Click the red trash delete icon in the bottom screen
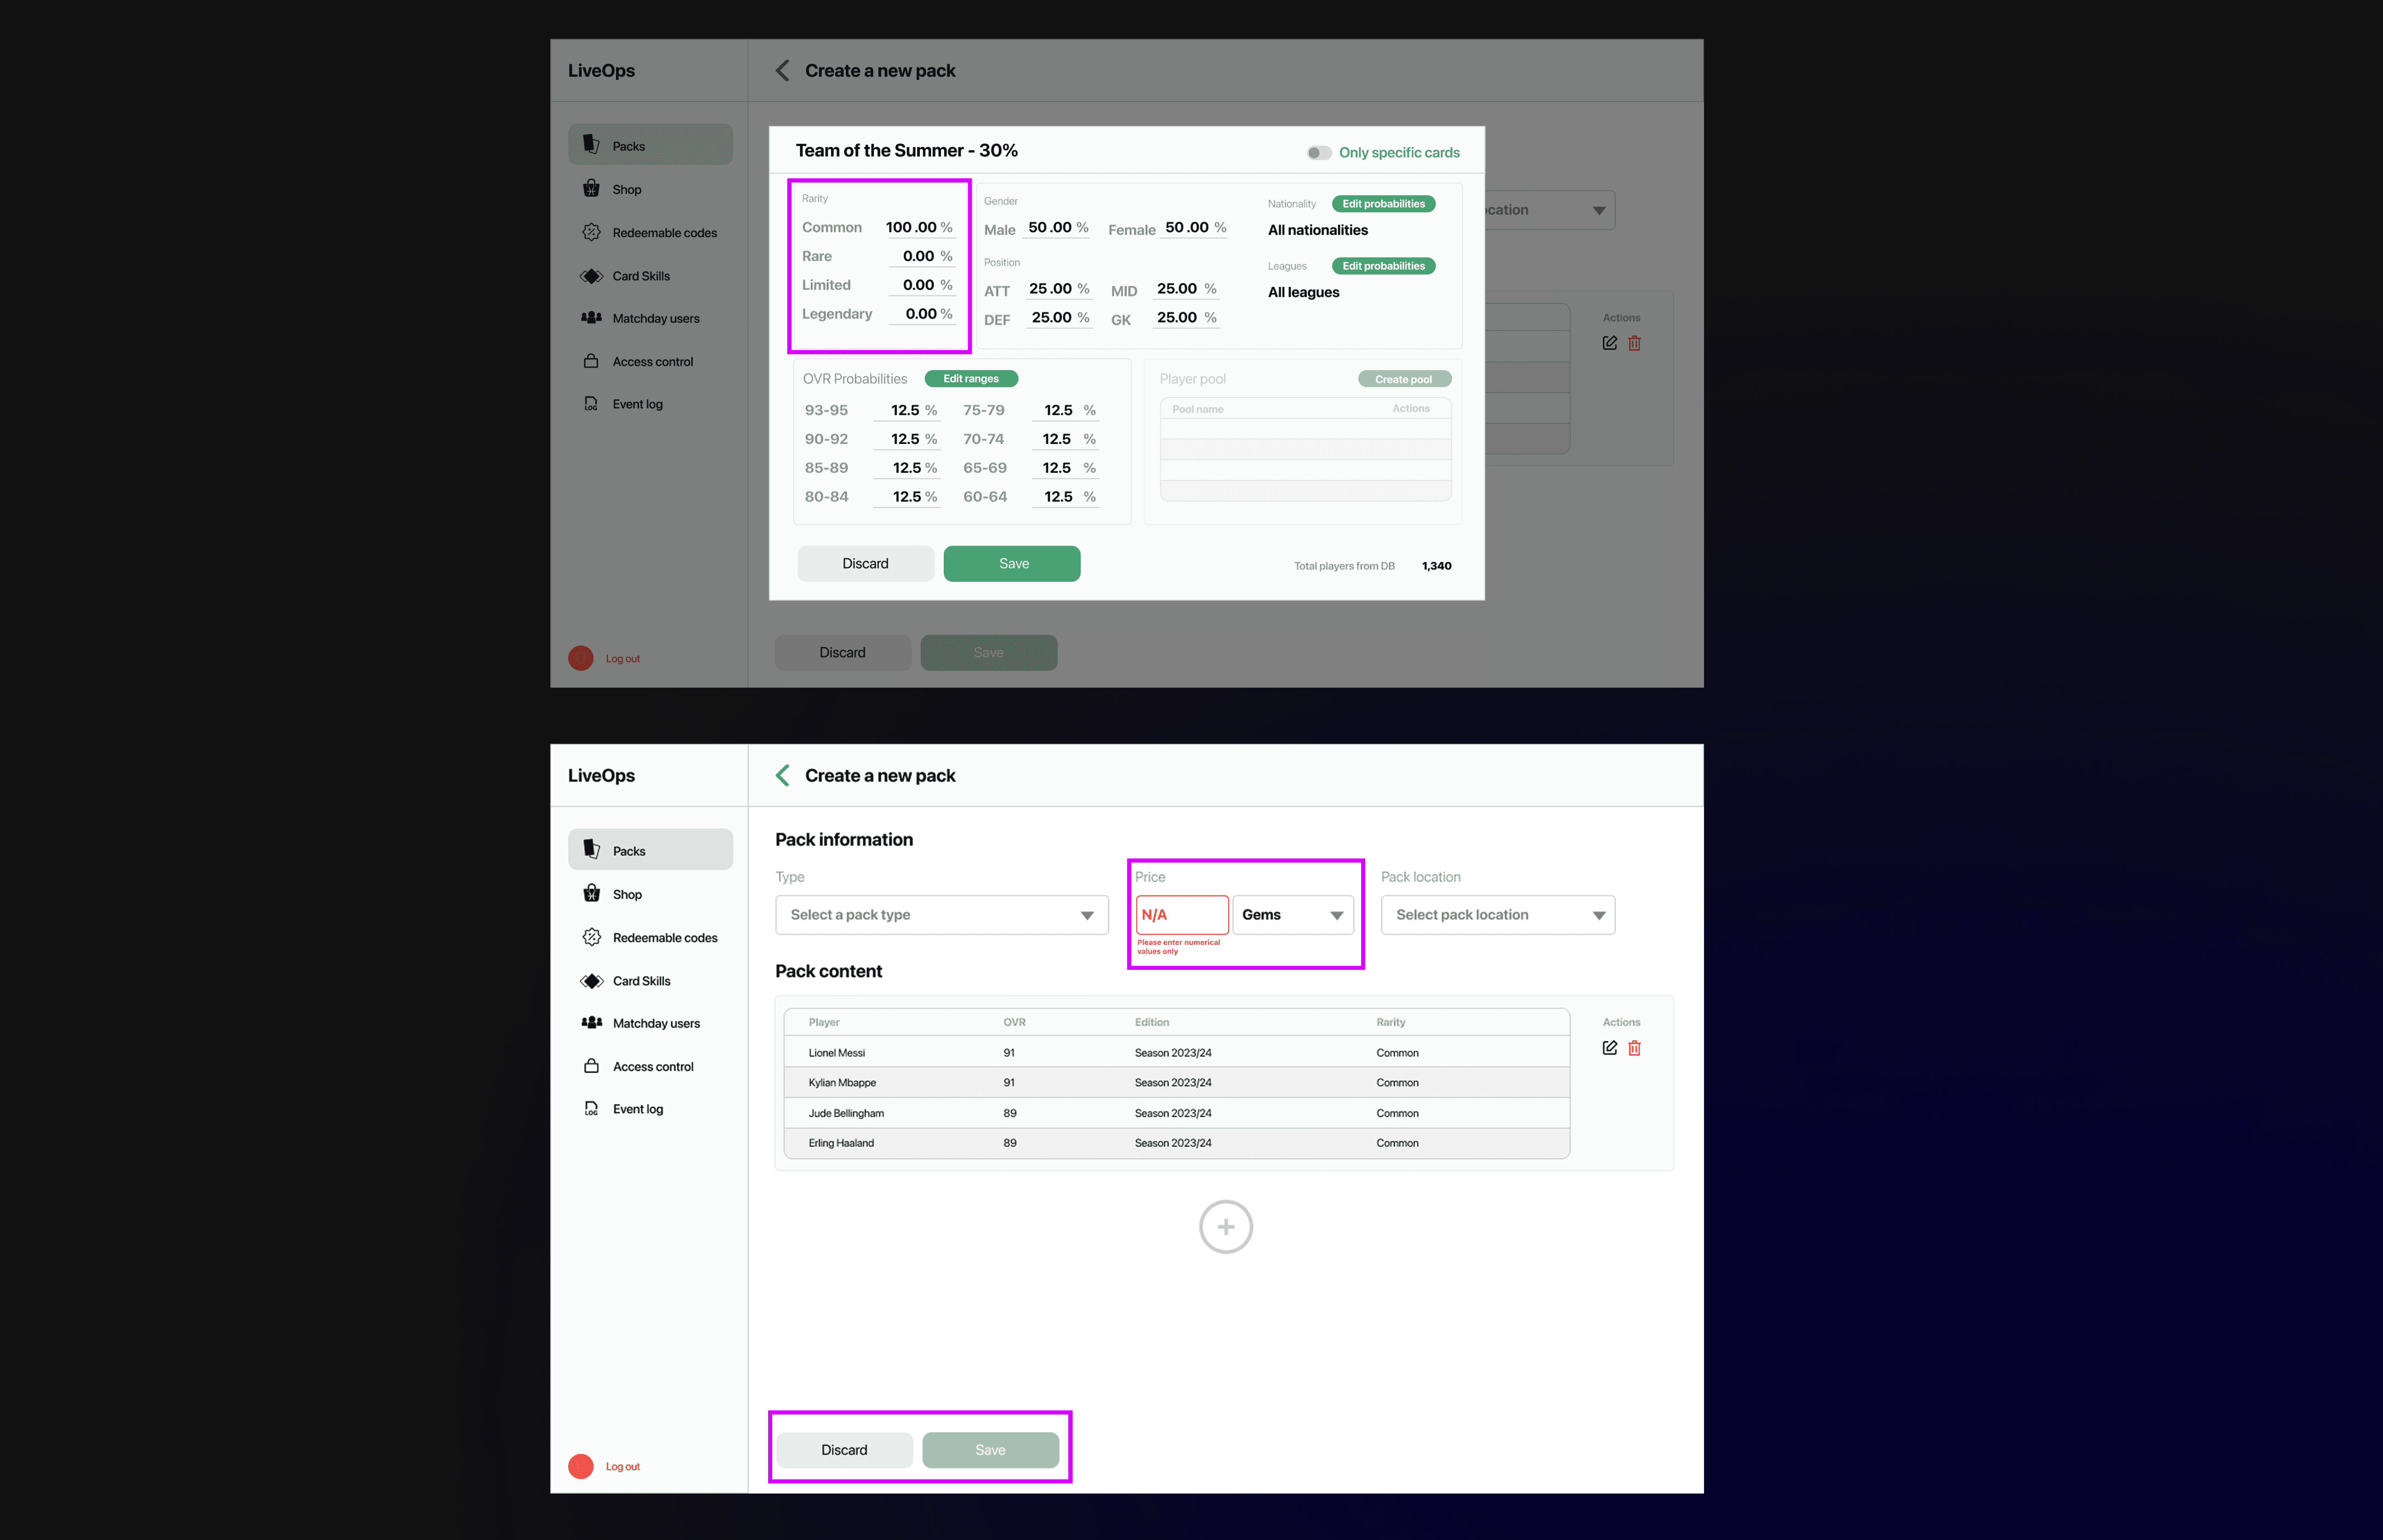The image size is (2383, 1540). click(1634, 1048)
